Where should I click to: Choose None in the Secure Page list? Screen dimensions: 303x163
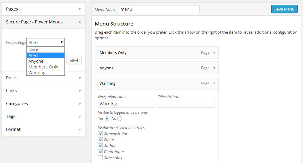coord(46,50)
